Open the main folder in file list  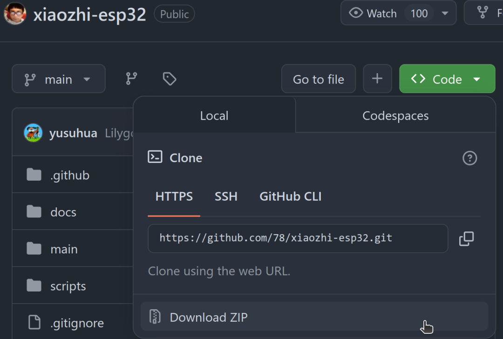click(x=64, y=249)
